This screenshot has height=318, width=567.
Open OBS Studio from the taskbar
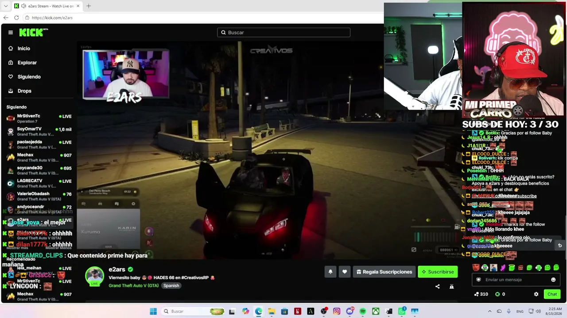[324, 311]
